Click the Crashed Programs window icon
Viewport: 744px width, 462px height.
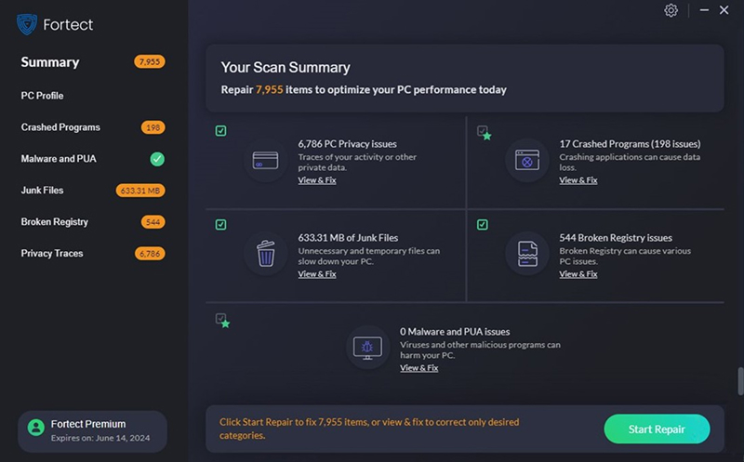click(x=527, y=160)
